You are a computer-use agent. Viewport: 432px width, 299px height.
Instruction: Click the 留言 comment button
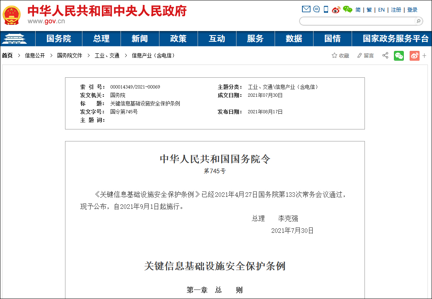click(x=365, y=55)
